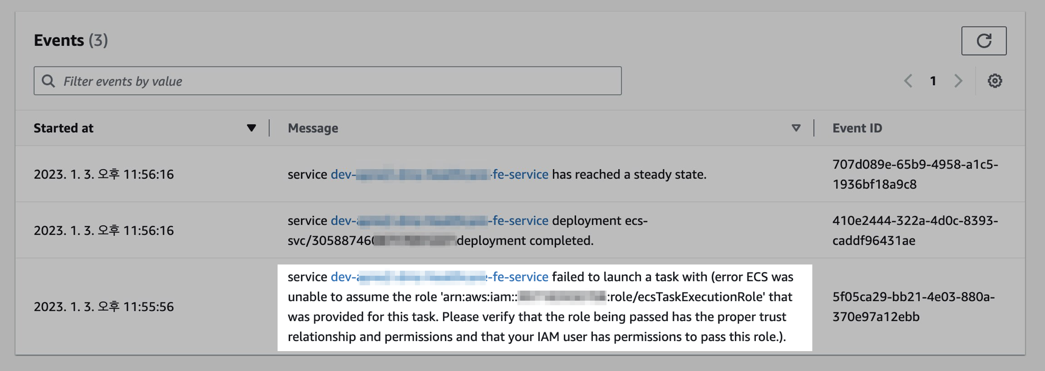Click the Message column header label
This screenshot has height=371, width=1045.
tap(313, 128)
